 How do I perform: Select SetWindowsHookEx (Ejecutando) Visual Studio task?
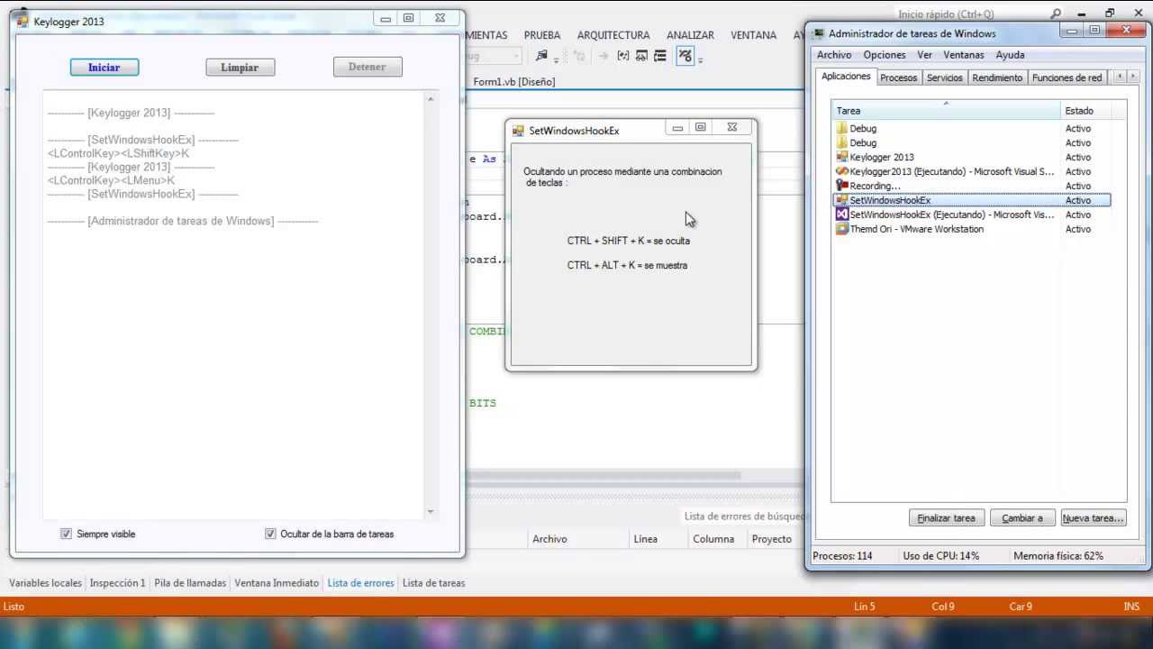(x=971, y=215)
